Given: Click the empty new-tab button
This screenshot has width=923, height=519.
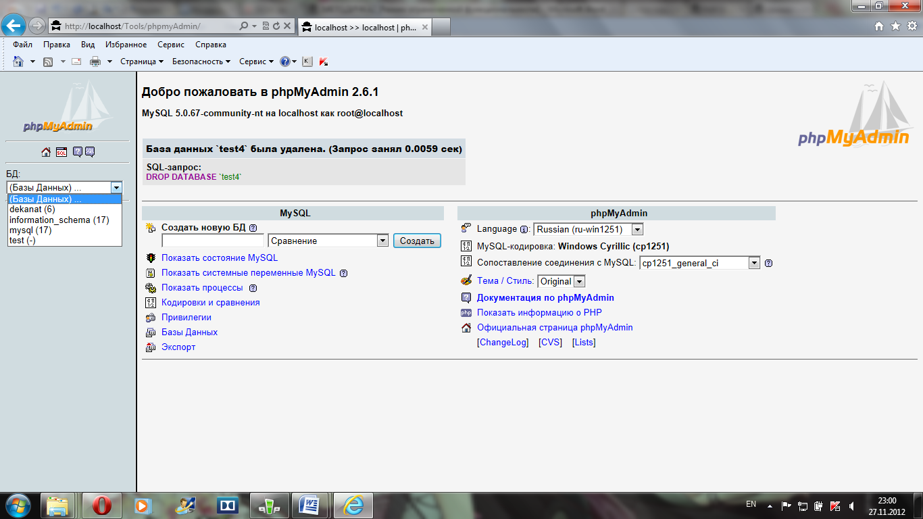Looking at the screenshot, I should coord(441,27).
